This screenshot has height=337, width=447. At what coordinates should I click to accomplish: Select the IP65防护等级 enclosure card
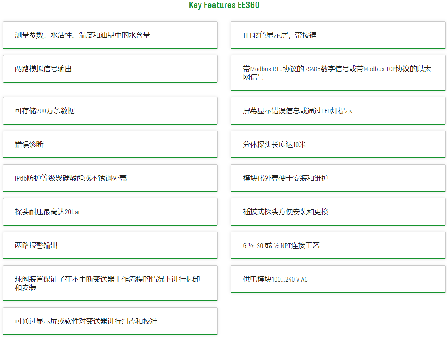110,178
